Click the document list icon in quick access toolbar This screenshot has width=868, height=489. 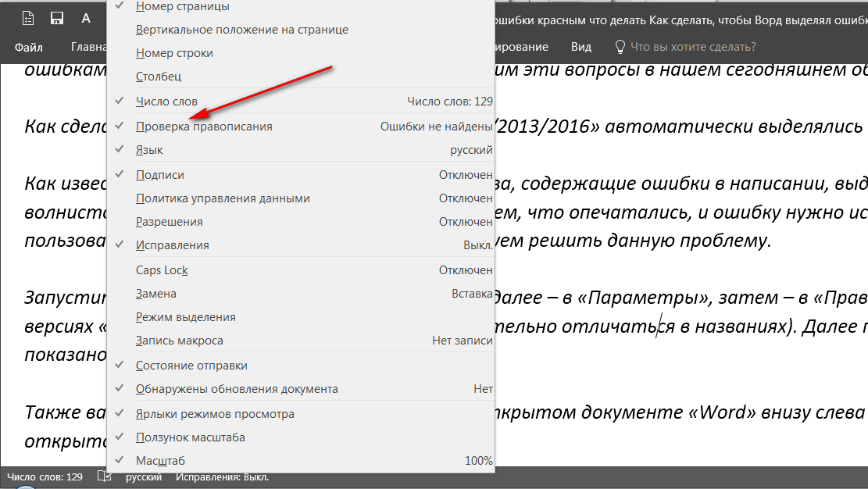click(x=28, y=17)
